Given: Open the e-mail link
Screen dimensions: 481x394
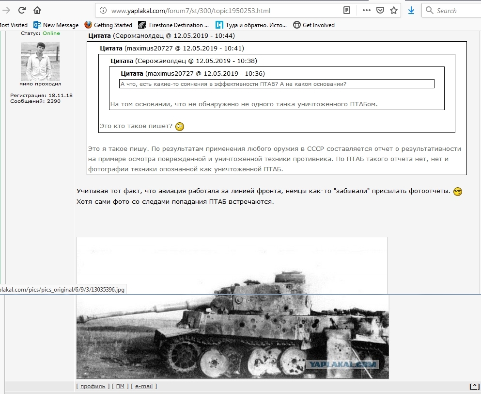Looking at the screenshot, I should pyautogui.click(x=143, y=386).
